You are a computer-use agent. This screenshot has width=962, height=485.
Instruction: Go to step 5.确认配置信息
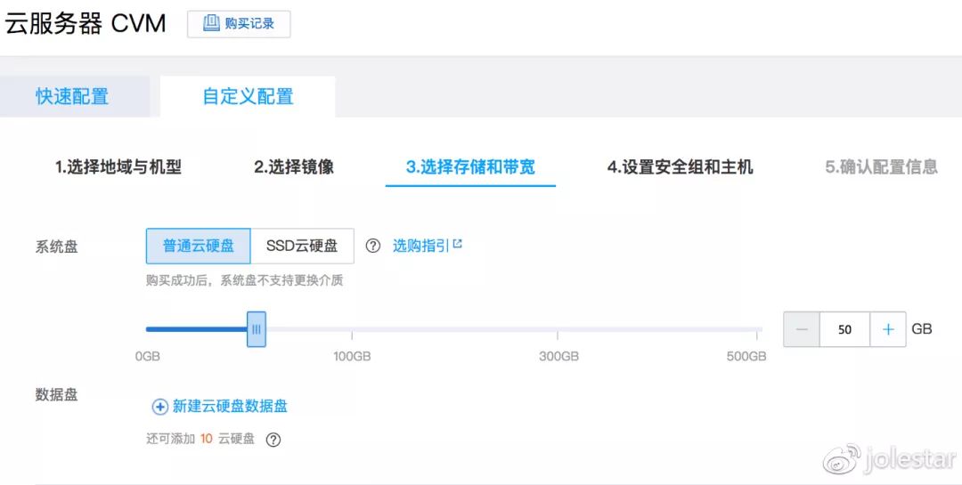pos(881,166)
